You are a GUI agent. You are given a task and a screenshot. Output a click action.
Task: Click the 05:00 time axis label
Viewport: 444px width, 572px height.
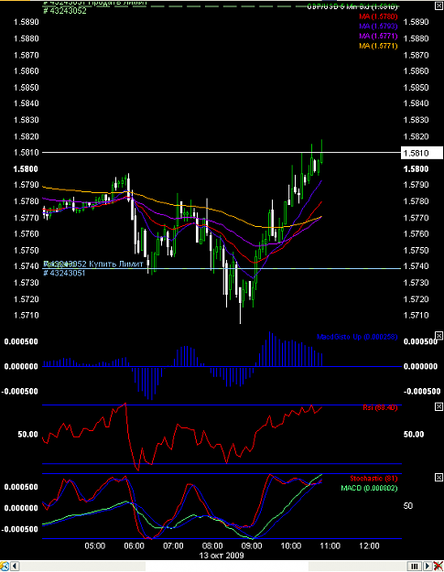[95, 546]
